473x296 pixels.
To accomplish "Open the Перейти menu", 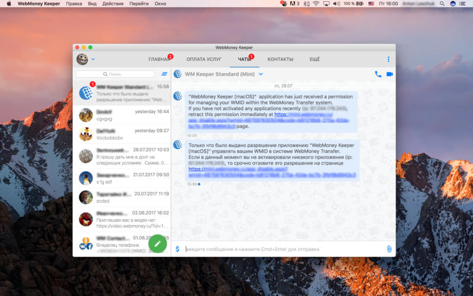I will (139, 4).
